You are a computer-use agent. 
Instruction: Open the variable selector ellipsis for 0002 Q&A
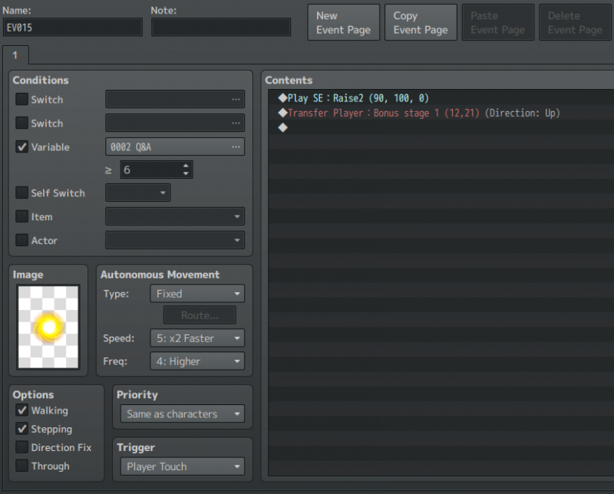click(236, 147)
